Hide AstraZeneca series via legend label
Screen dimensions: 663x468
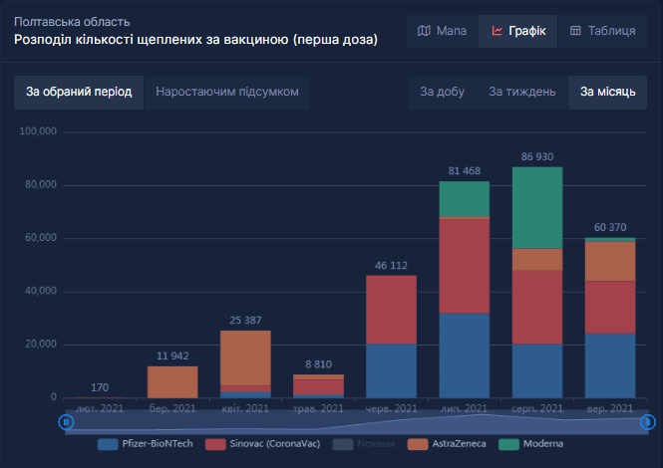point(459,444)
